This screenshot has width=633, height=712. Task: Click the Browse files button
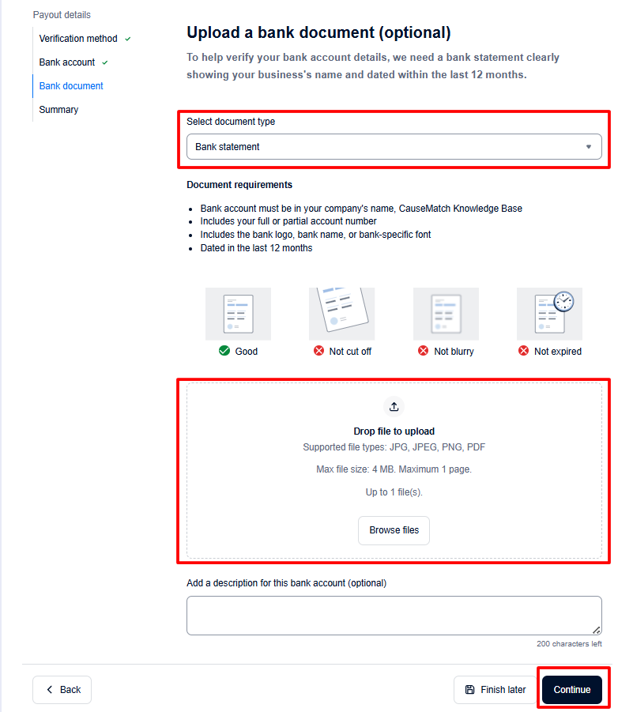(394, 530)
